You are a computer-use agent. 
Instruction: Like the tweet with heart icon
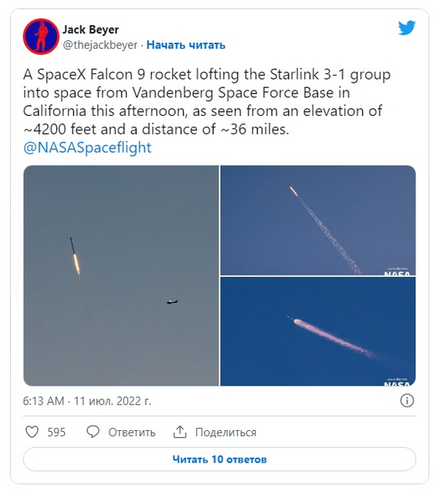click(32, 432)
